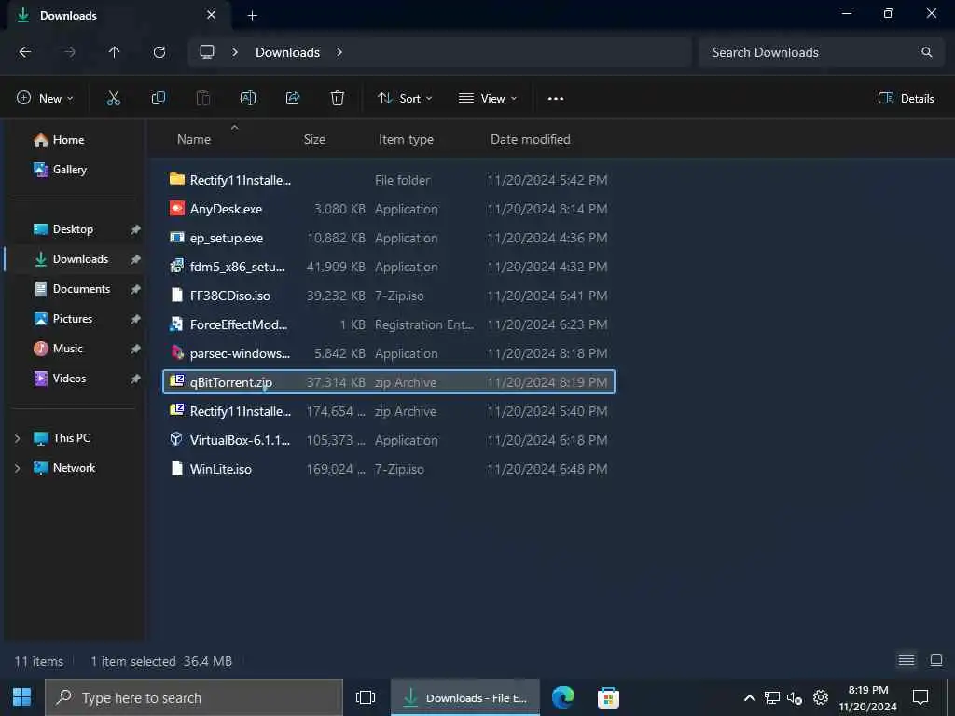Open the View dropdown menu

487,98
